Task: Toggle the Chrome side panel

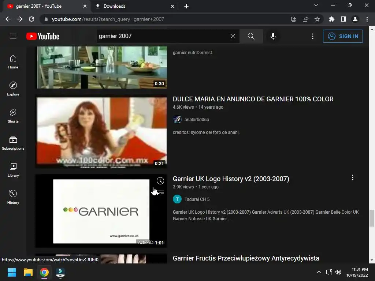Action: click(x=344, y=19)
